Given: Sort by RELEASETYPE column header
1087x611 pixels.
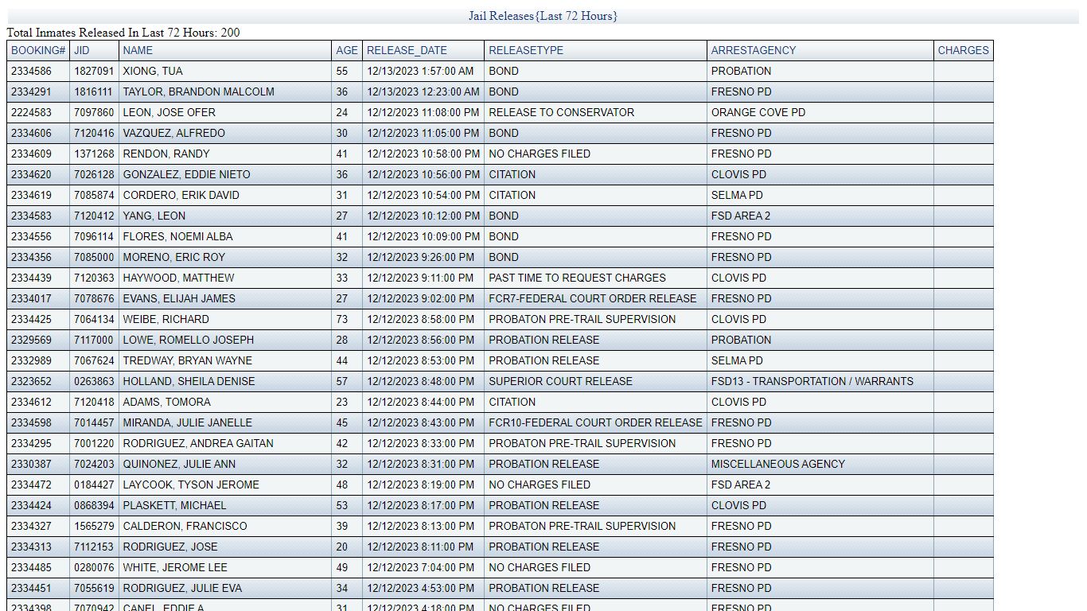Looking at the screenshot, I should coord(526,50).
